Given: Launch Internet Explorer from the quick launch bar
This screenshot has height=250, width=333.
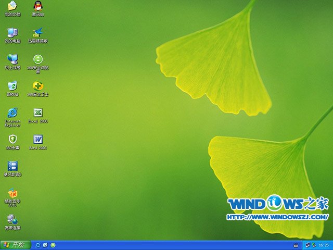Looking at the screenshot, I should coord(37,245).
